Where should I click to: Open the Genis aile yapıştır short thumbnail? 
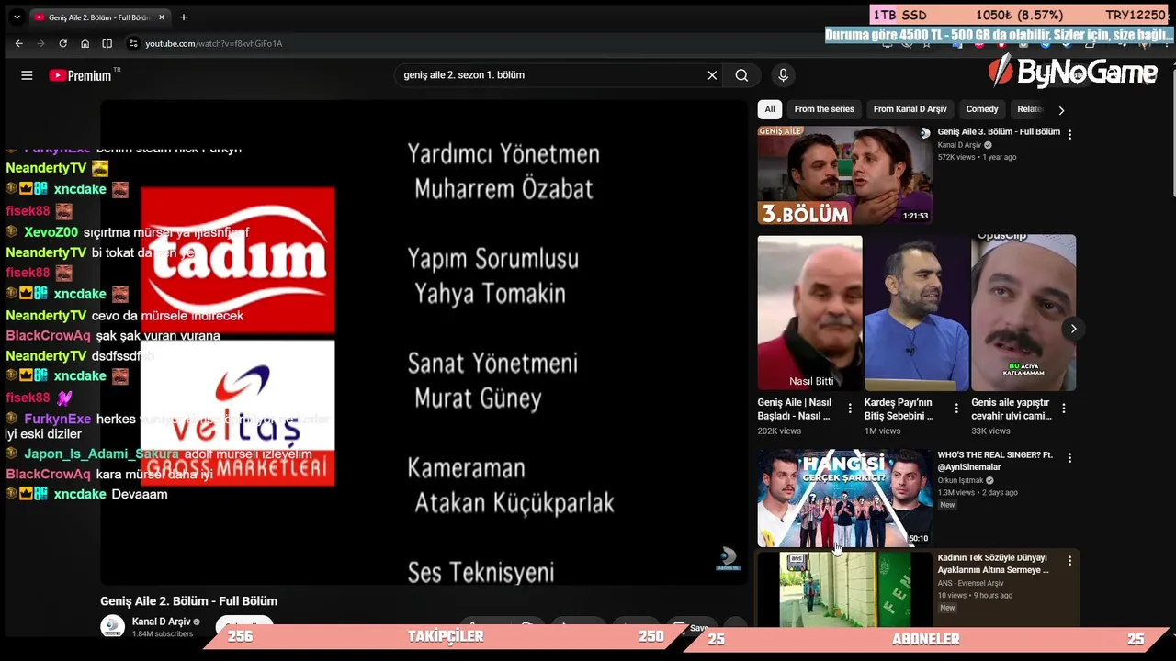(1023, 313)
